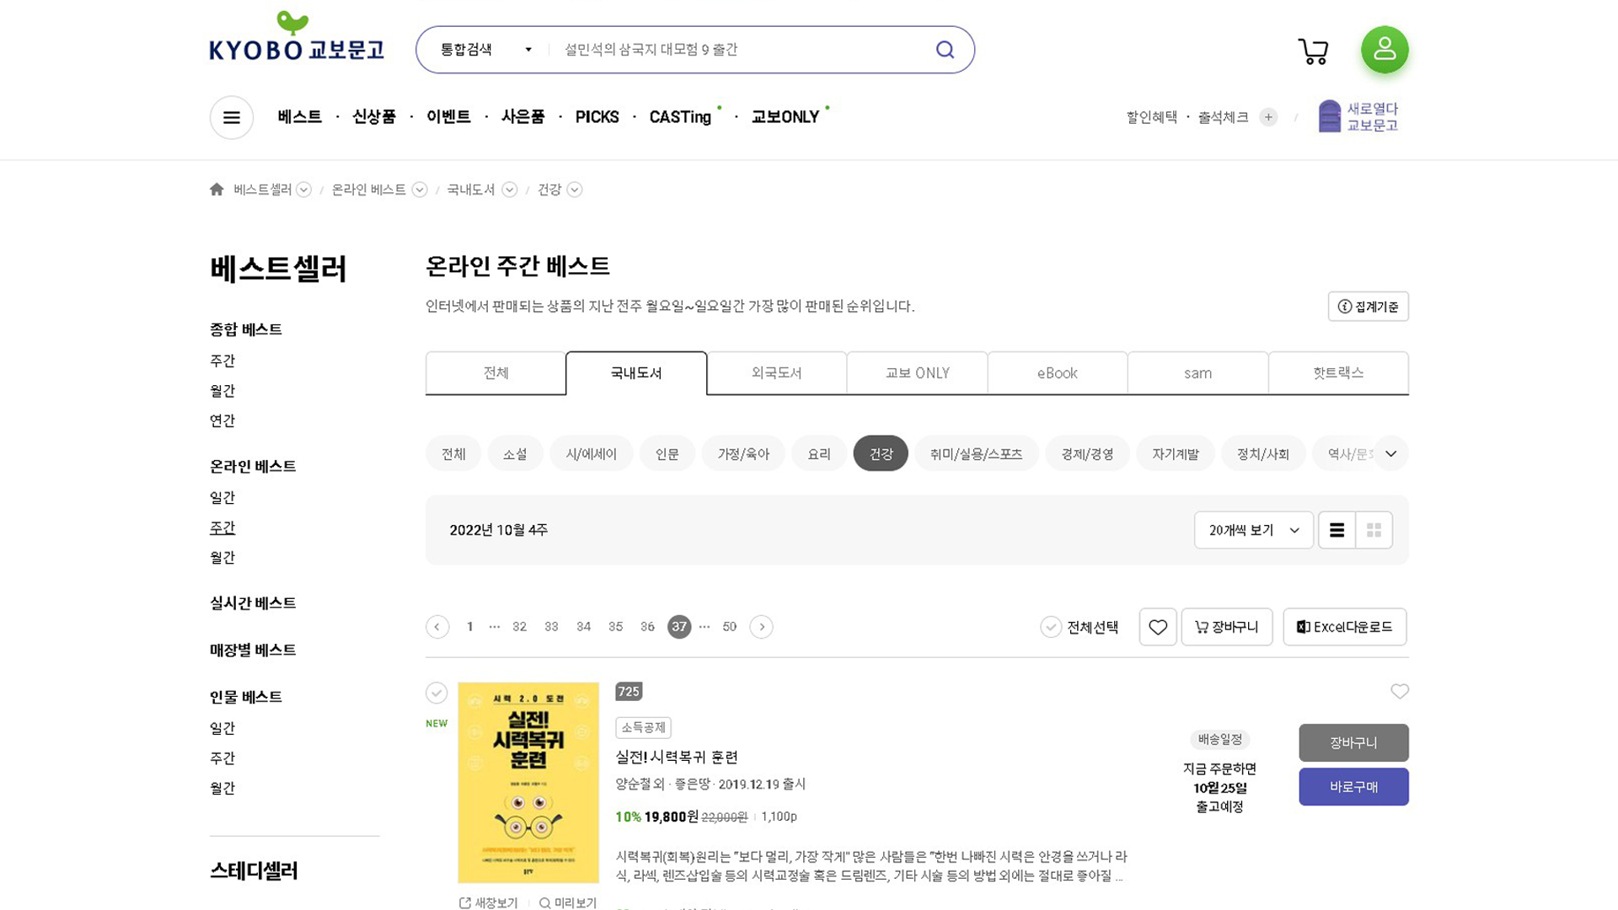Open the hamburger category menu
1618x910 pixels.
pyautogui.click(x=232, y=117)
